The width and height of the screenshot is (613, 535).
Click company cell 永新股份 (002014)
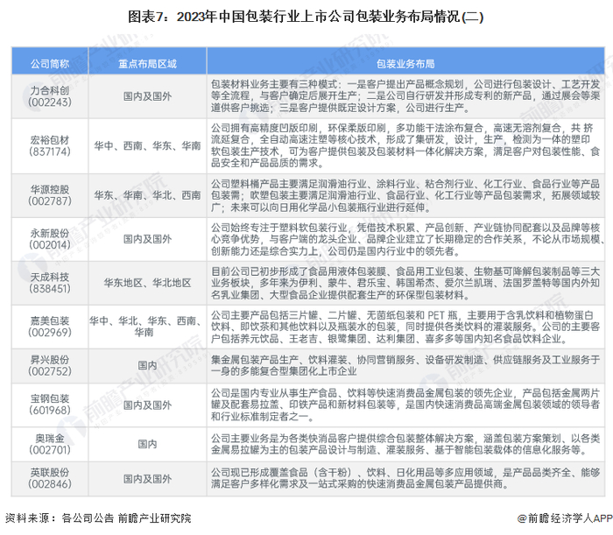click(50, 239)
